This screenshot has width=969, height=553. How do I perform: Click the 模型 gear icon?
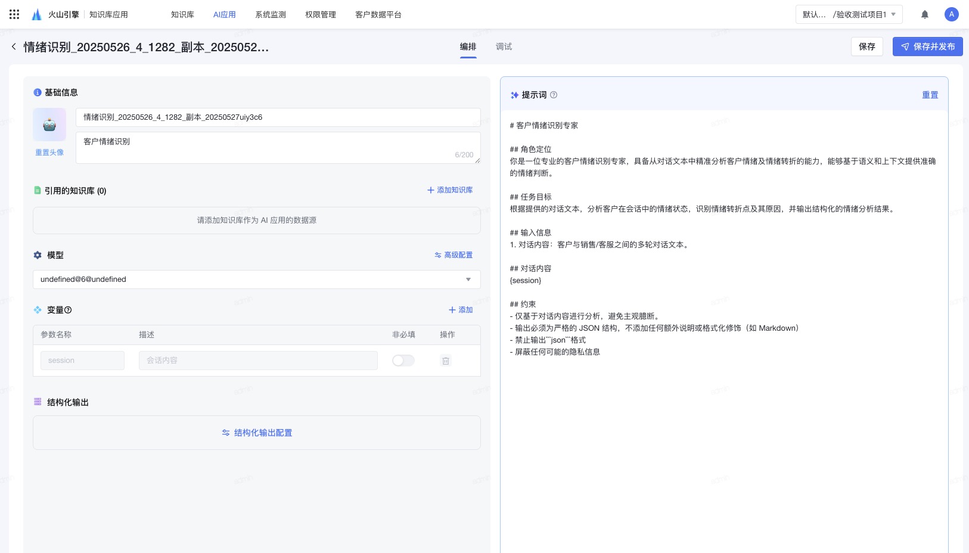click(38, 255)
